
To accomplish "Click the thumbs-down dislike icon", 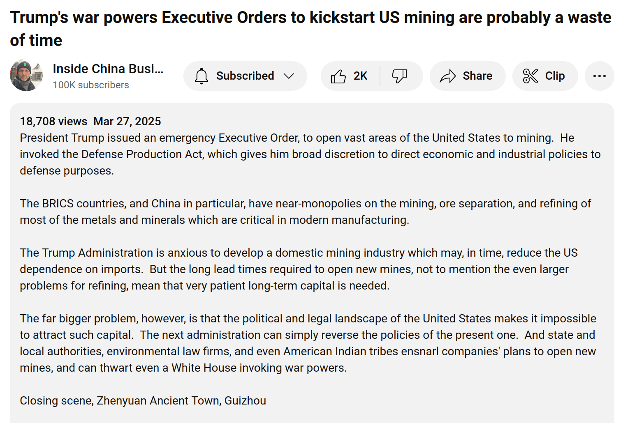I will click(x=399, y=76).
